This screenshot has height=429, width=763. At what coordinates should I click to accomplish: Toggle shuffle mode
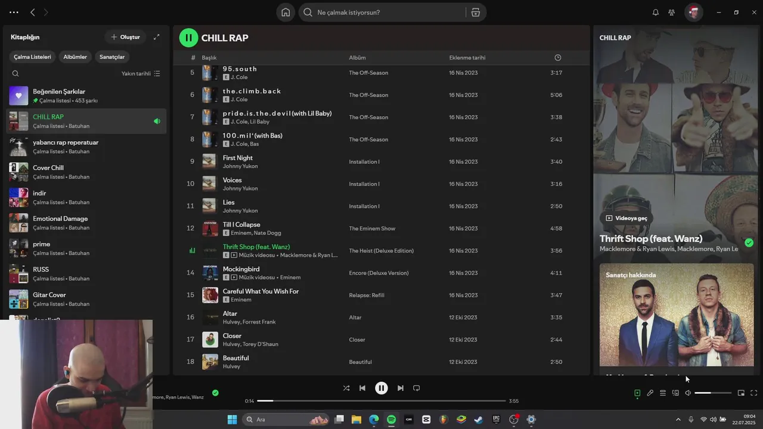pyautogui.click(x=346, y=388)
